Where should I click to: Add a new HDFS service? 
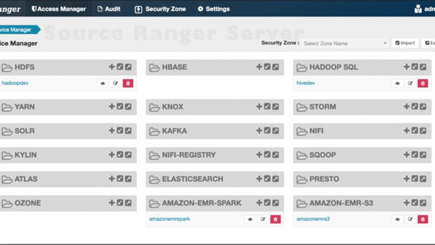111,67
